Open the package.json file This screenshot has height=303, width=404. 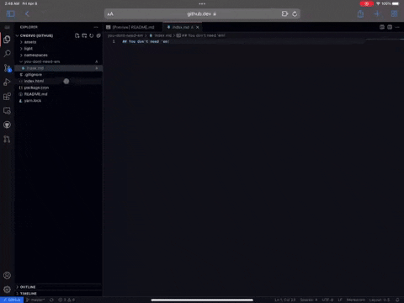point(59,88)
